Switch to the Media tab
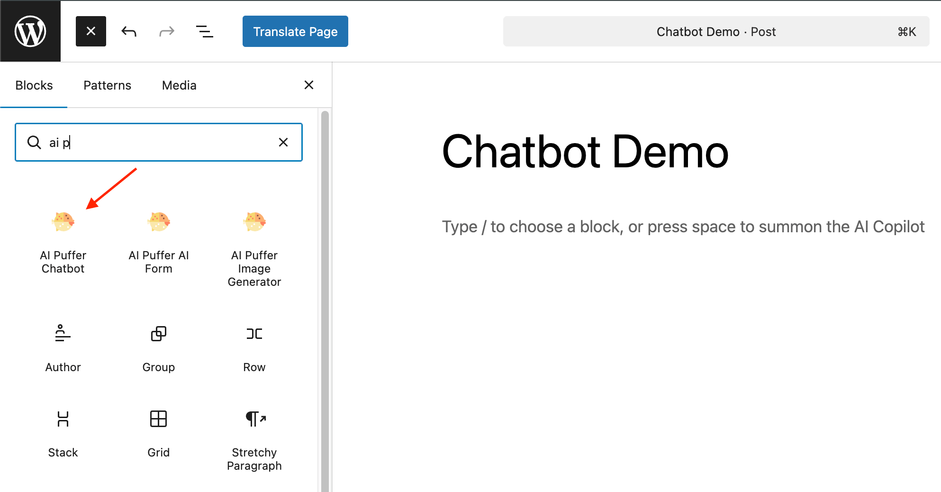 tap(179, 85)
